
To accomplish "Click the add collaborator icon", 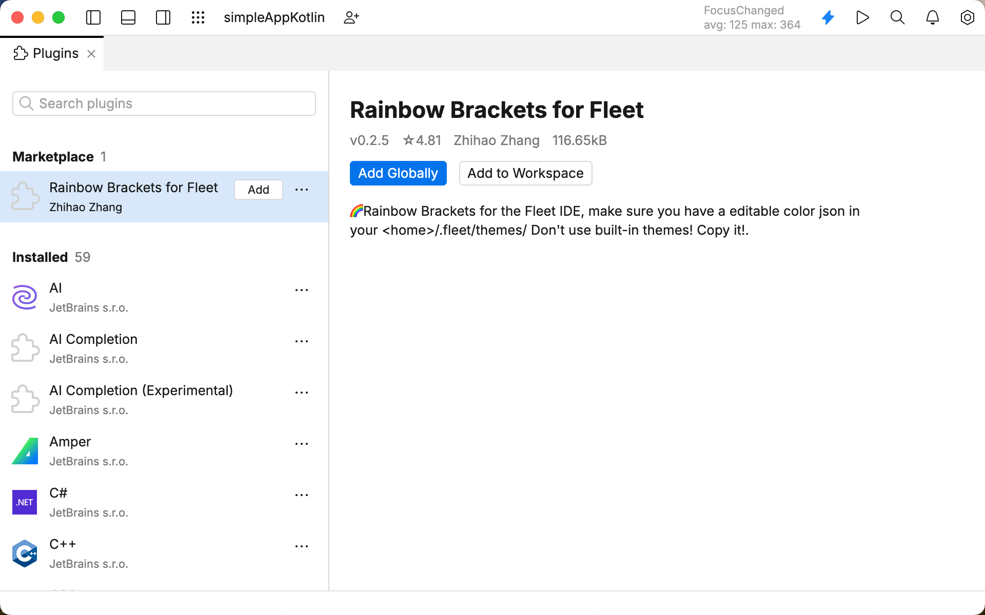I will click(x=351, y=17).
